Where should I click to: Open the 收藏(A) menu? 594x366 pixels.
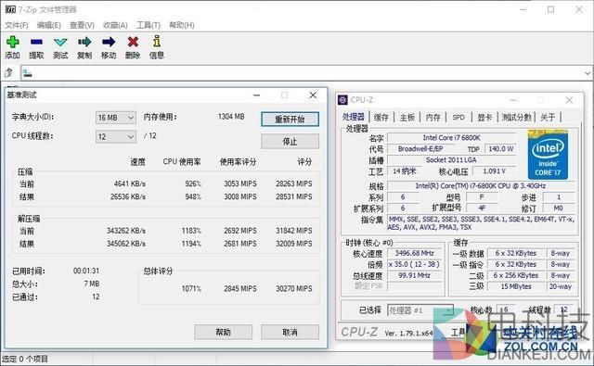(115, 25)
